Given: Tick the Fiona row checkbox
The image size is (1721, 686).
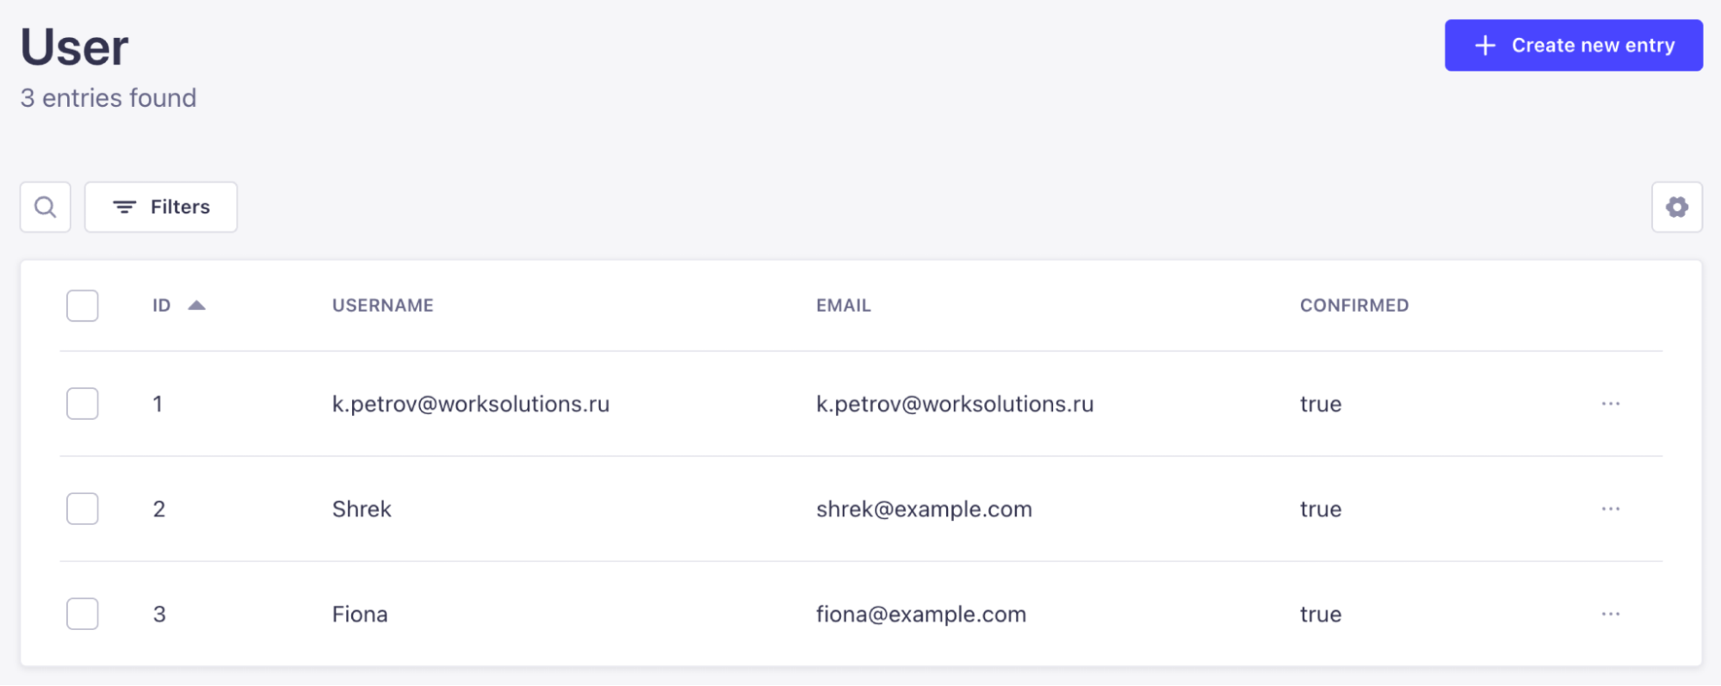Looking at the screenshot, I should tap(83, 614).
